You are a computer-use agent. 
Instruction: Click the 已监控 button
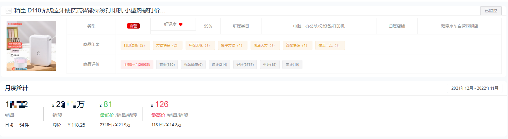[x=491, y=11]
